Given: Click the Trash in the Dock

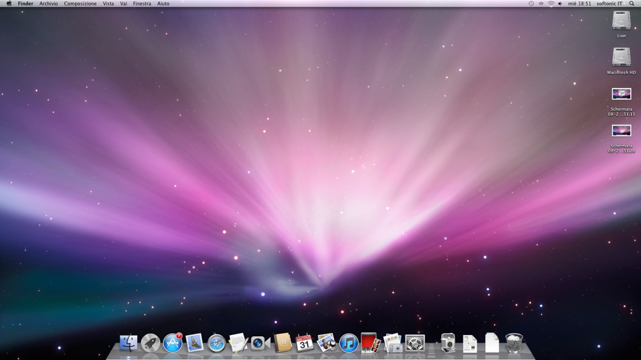Looking at the screenshot, I should 514,342.
